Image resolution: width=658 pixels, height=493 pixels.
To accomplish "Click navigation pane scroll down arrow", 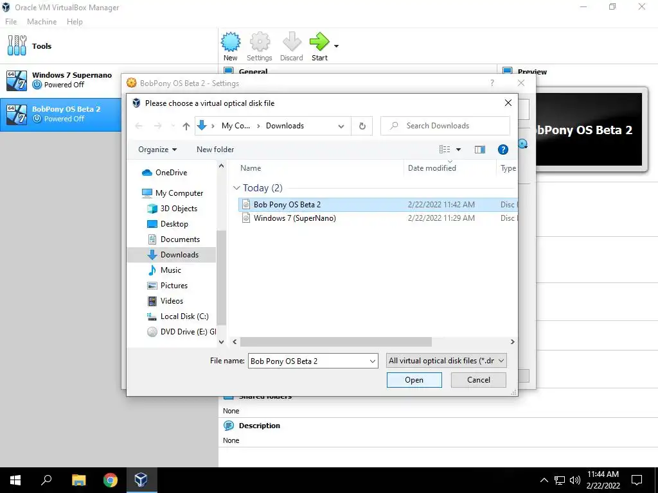I will click(222, 342).
